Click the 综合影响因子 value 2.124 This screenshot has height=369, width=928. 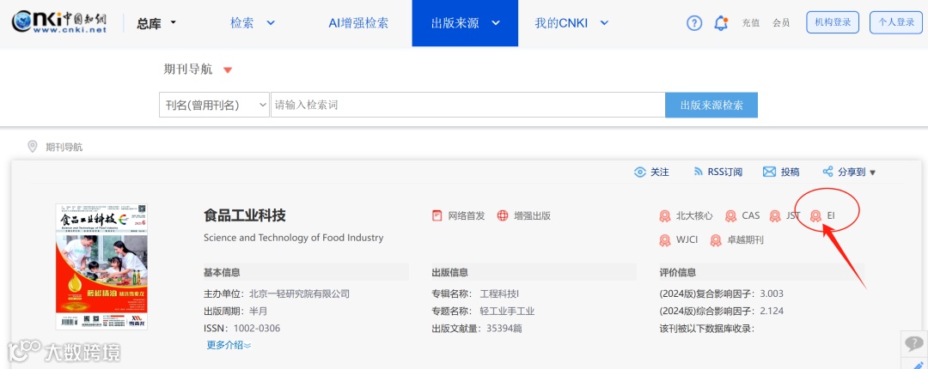point(772,311)
